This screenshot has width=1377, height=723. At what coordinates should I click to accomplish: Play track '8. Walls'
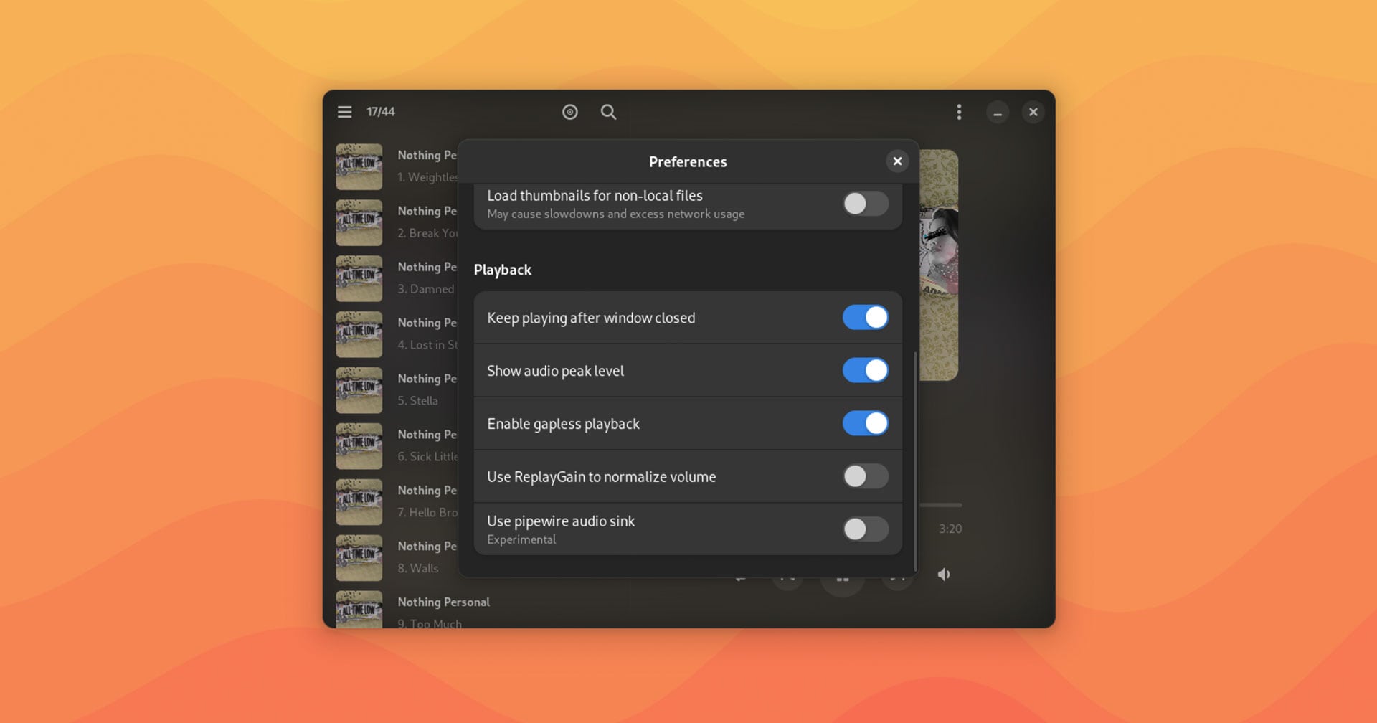point(418,568)
